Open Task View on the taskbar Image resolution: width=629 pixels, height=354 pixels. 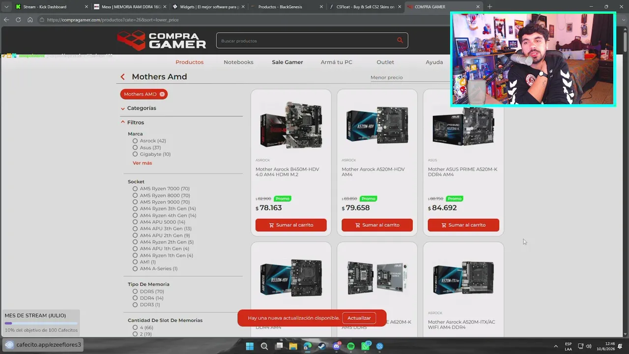(x=279, y=346)
